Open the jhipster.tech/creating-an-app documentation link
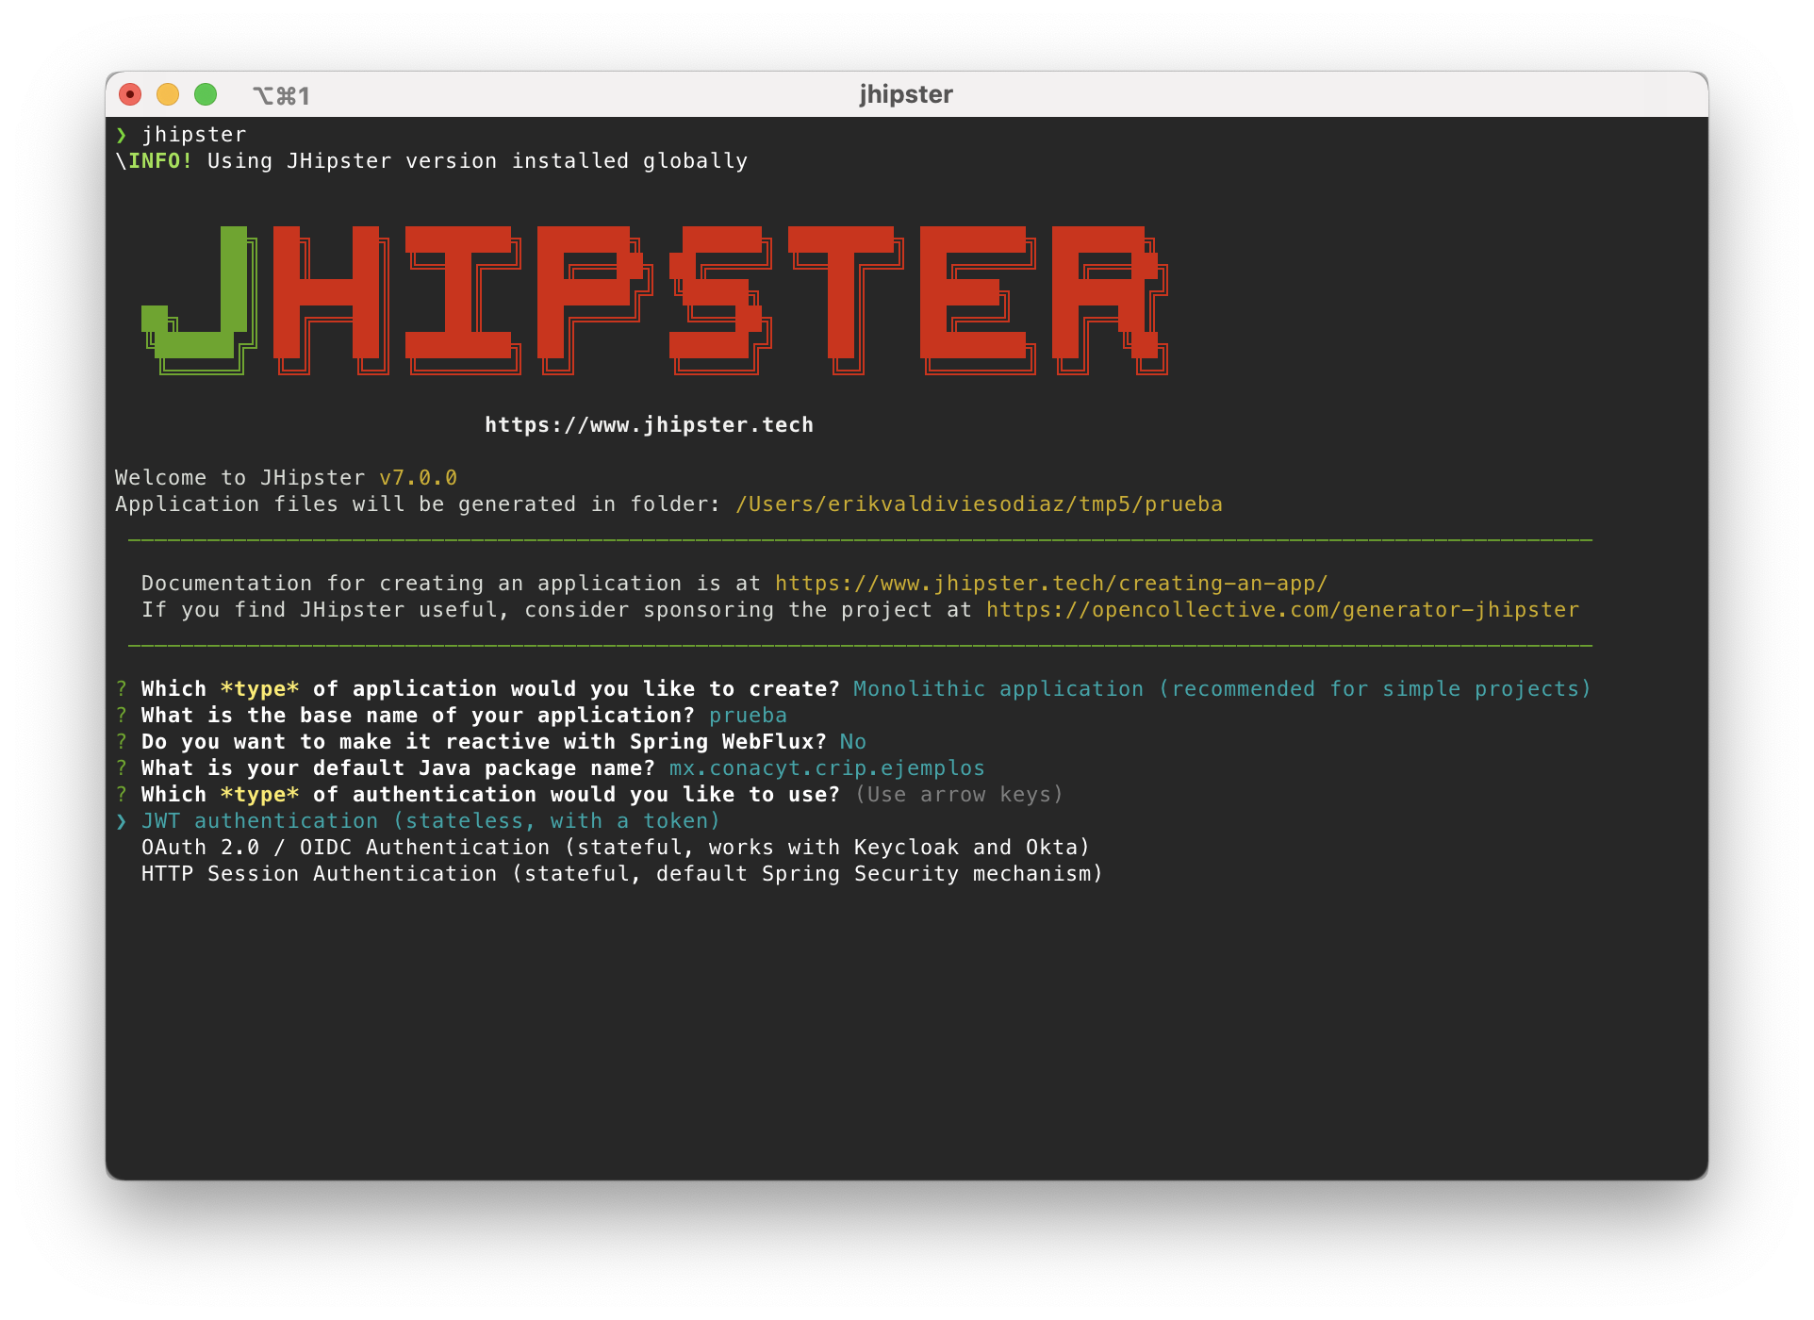1814x1320 pixels. pos(1051,584)
